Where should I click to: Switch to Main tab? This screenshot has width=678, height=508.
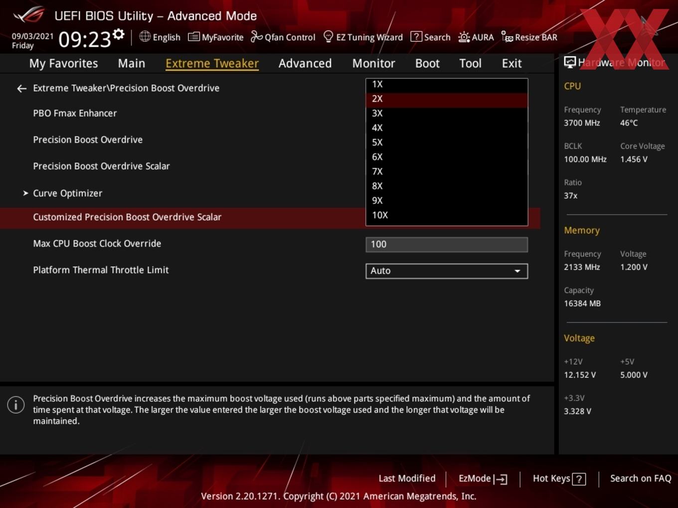(x=132, y=63)
